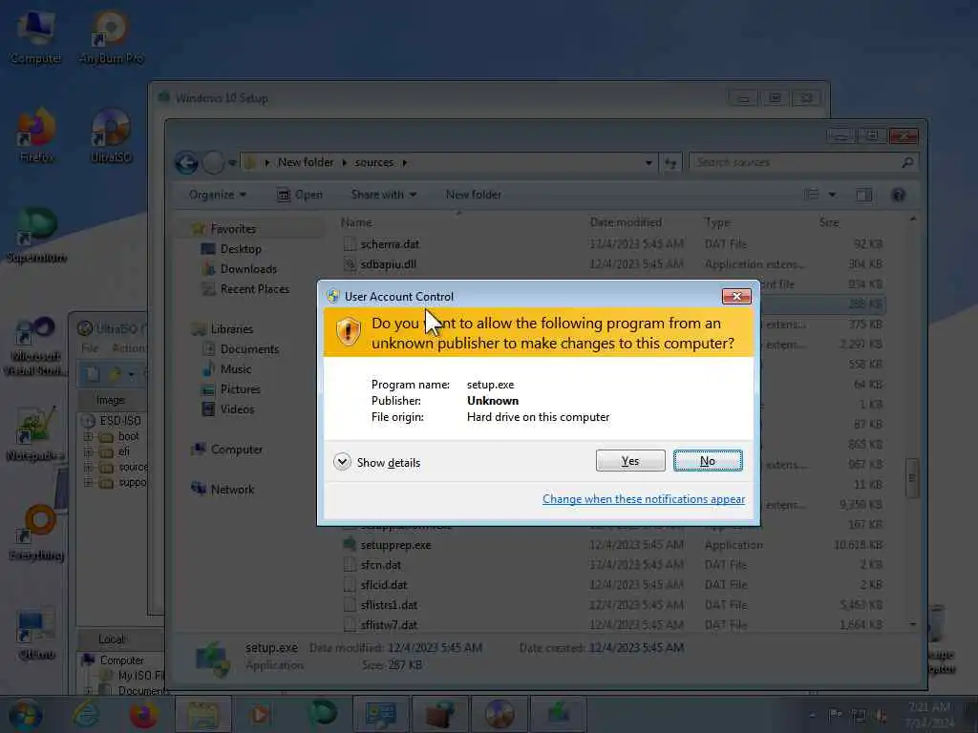
Task: Expand boot folder in UltraISO tree
Action: click(88, 436)
